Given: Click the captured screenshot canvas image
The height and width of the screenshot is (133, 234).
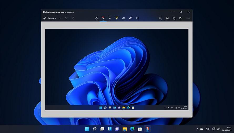Looking at the screenshot, I should [117, 70].
